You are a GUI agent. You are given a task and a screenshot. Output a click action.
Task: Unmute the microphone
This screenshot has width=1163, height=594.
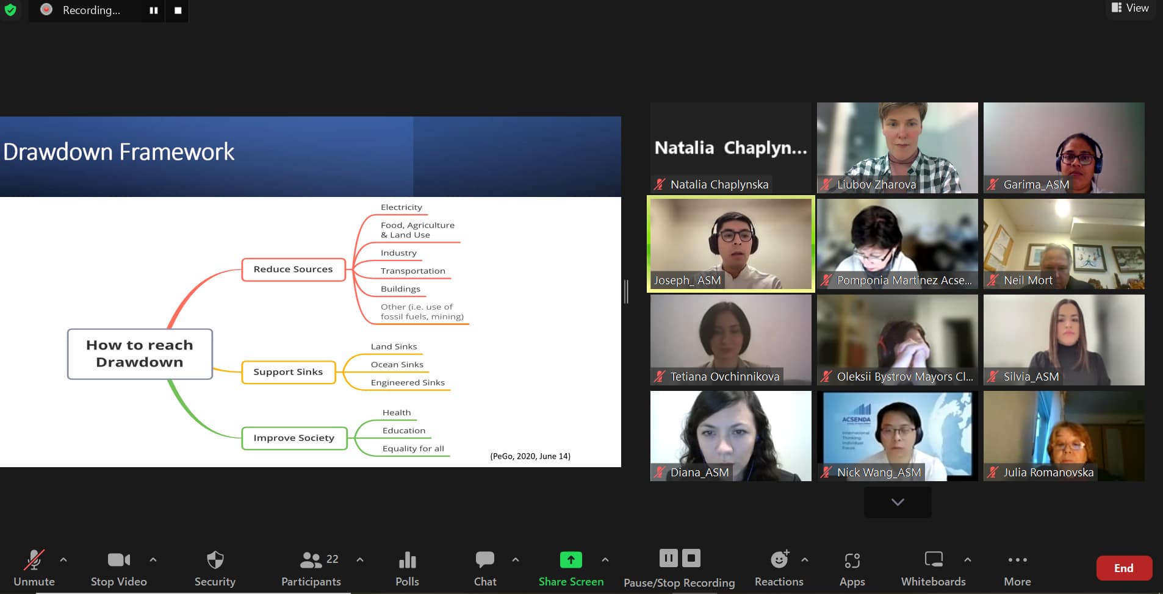[34, 560]
